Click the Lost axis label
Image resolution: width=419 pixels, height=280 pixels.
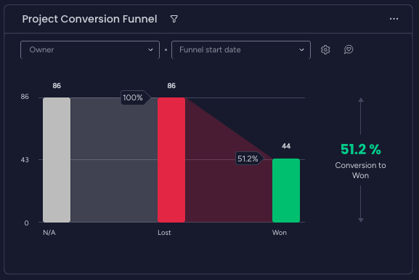click(x=164, y=233)
